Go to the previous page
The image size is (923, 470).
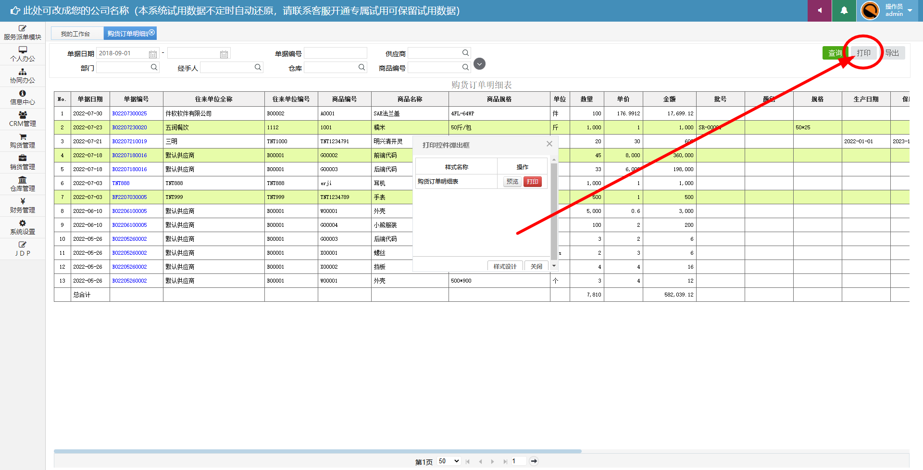480,461
